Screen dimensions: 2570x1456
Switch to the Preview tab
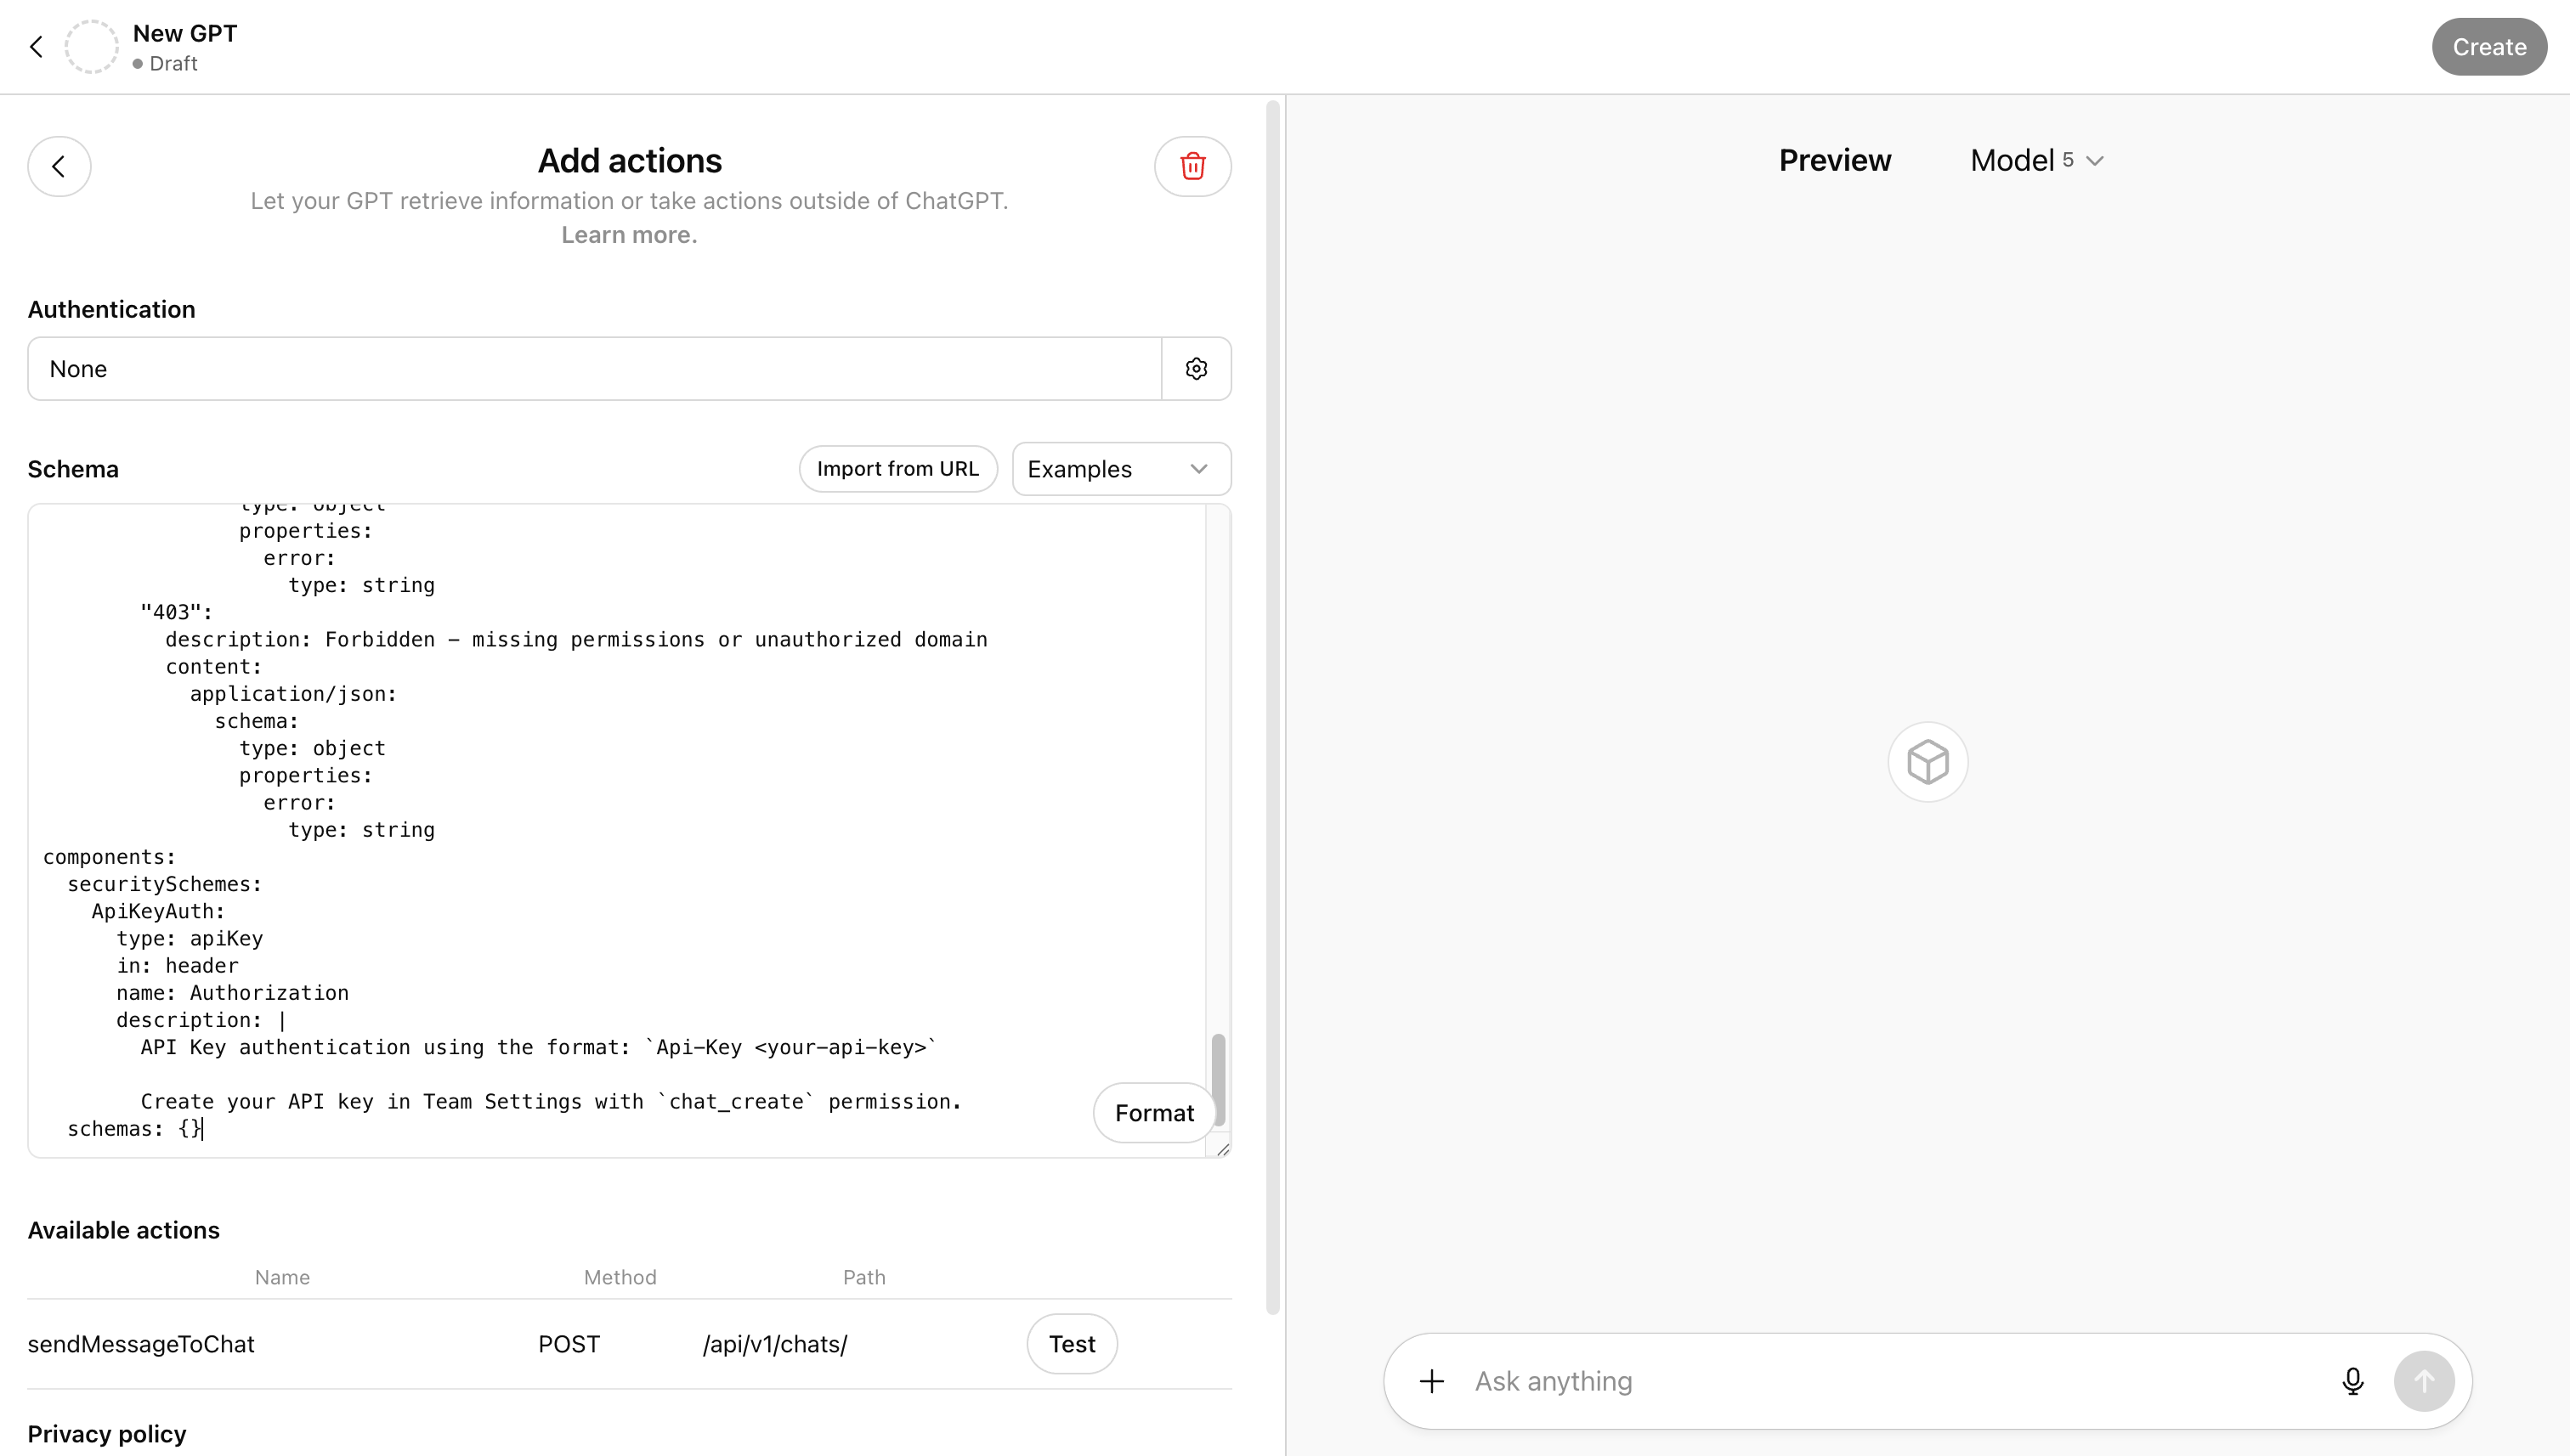[1834, 160]
